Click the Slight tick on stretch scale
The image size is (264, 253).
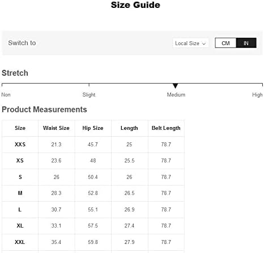tap(89, 85)
